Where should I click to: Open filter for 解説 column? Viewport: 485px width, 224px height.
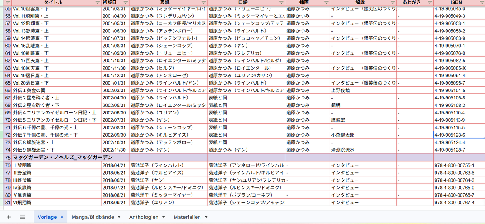(x=392, y=2)
